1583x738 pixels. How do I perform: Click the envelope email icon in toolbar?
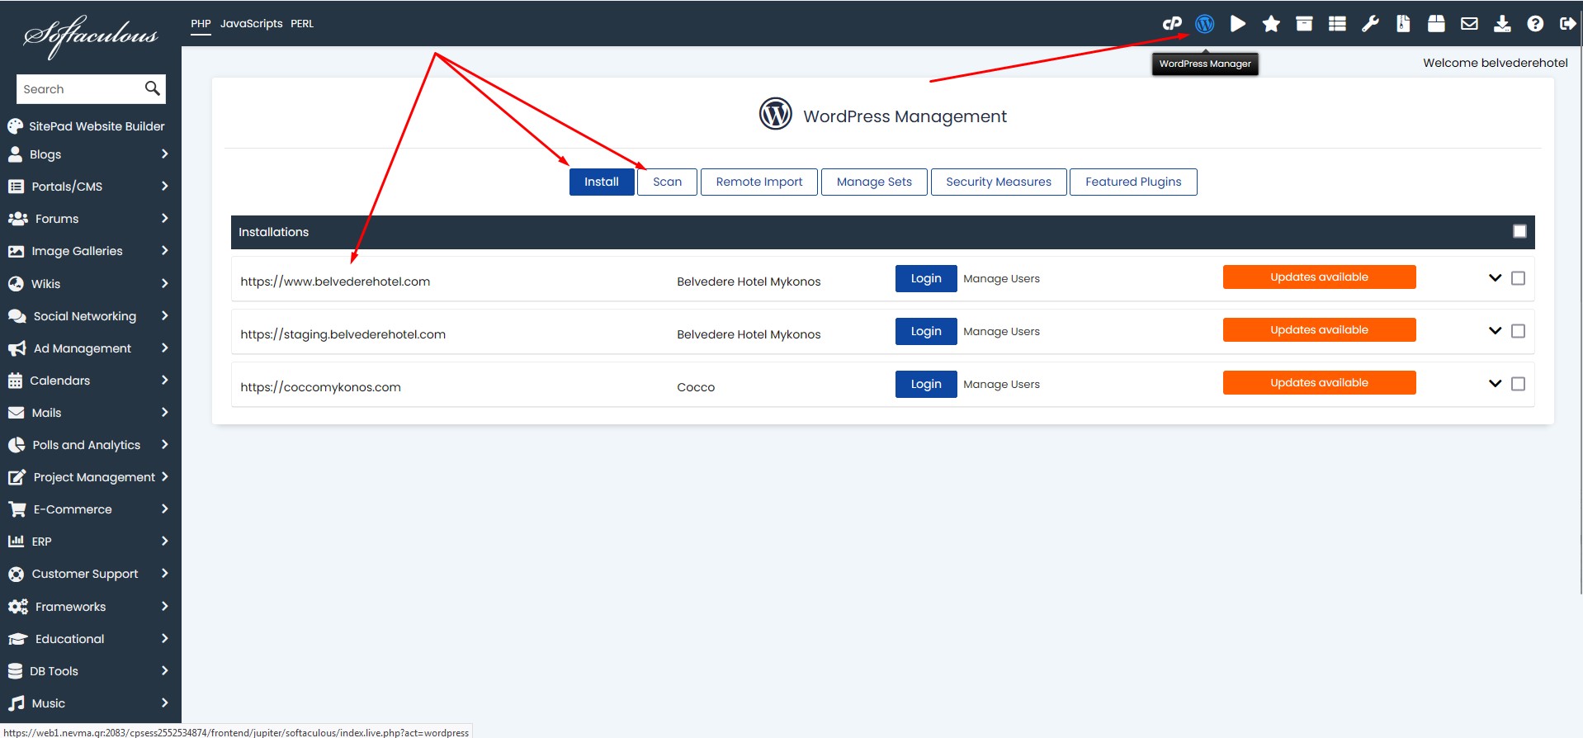[x=1469, y=24]
